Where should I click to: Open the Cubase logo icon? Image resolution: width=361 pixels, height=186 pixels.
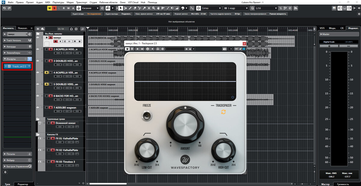3,2
